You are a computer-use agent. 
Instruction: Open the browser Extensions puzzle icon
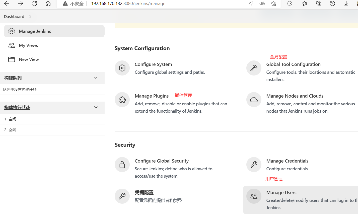289,4
